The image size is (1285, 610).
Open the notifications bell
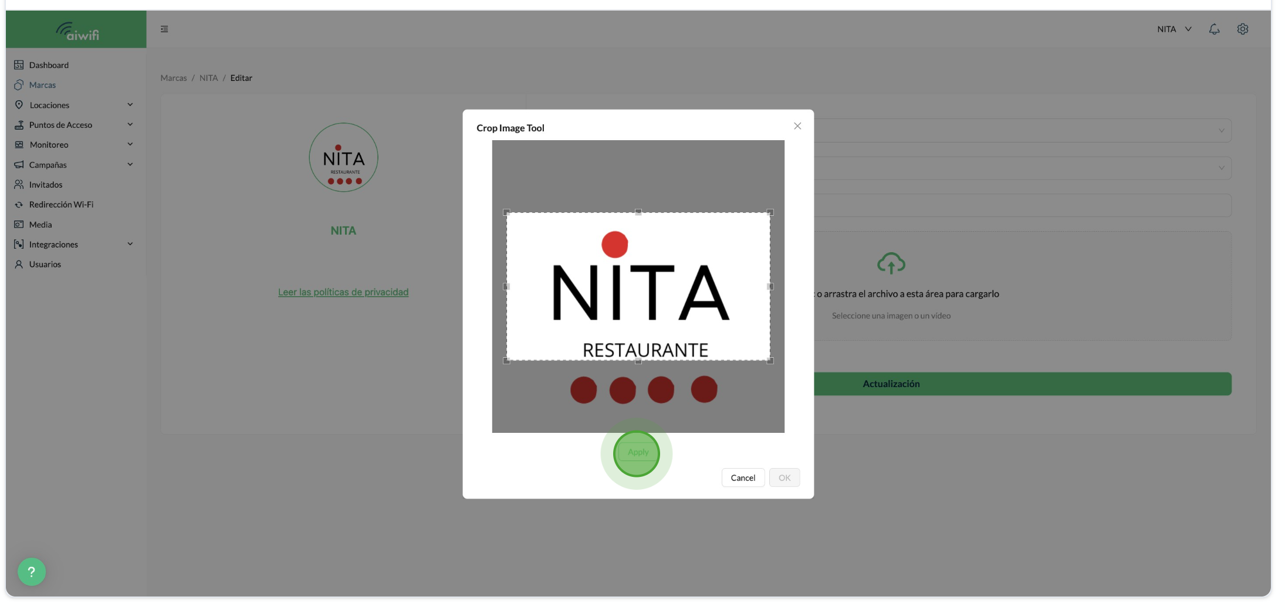pyautogui.click(x=1214, y=29)
